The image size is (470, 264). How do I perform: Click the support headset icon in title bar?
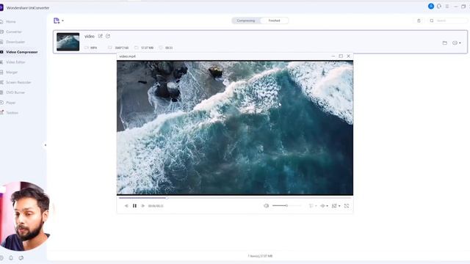(439, 7)
